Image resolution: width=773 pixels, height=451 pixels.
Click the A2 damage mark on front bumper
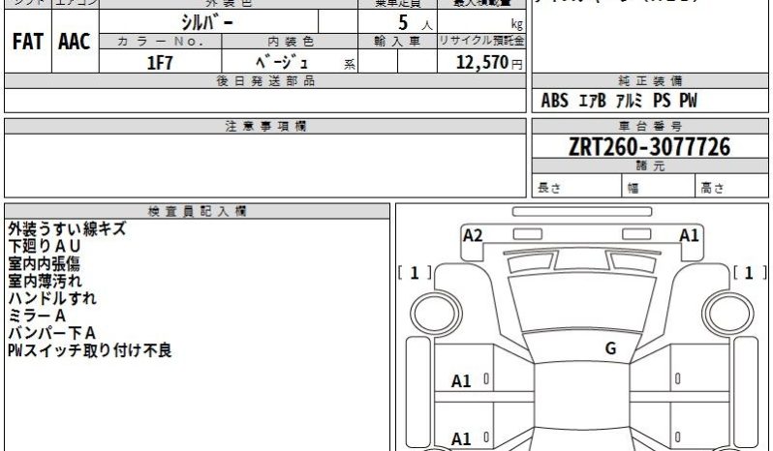tap(473, 235)
